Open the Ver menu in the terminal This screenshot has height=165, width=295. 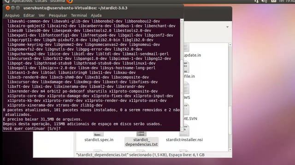[x=42, y=15]
